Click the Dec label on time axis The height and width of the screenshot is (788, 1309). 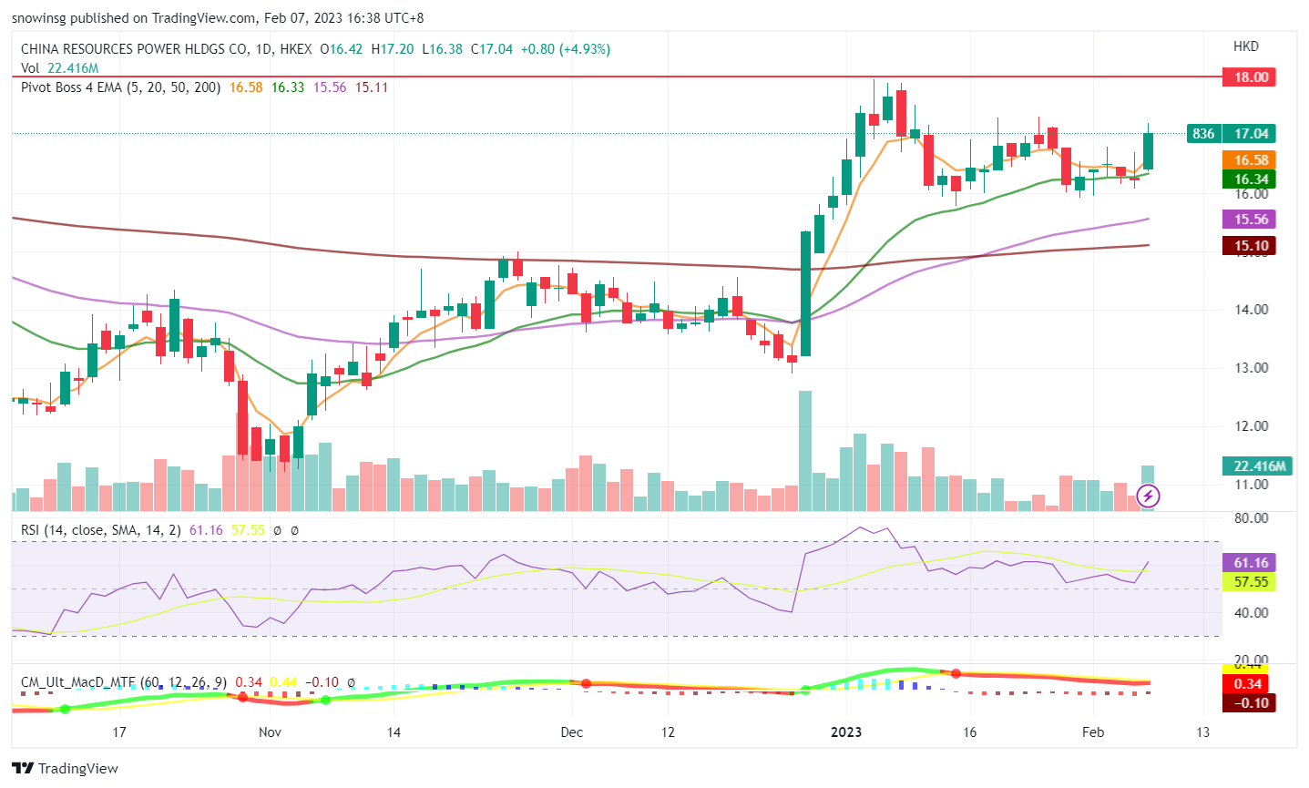point(571,732)
